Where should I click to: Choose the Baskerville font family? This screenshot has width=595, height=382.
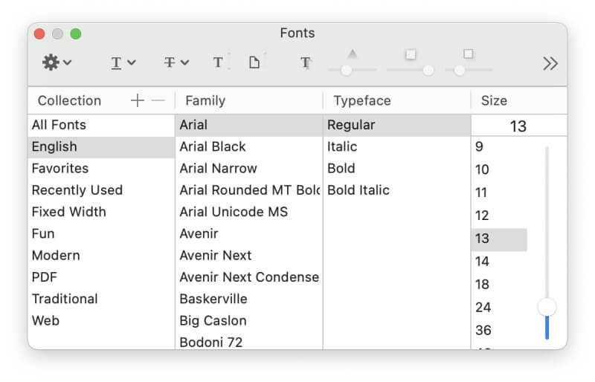pos(249,299)
